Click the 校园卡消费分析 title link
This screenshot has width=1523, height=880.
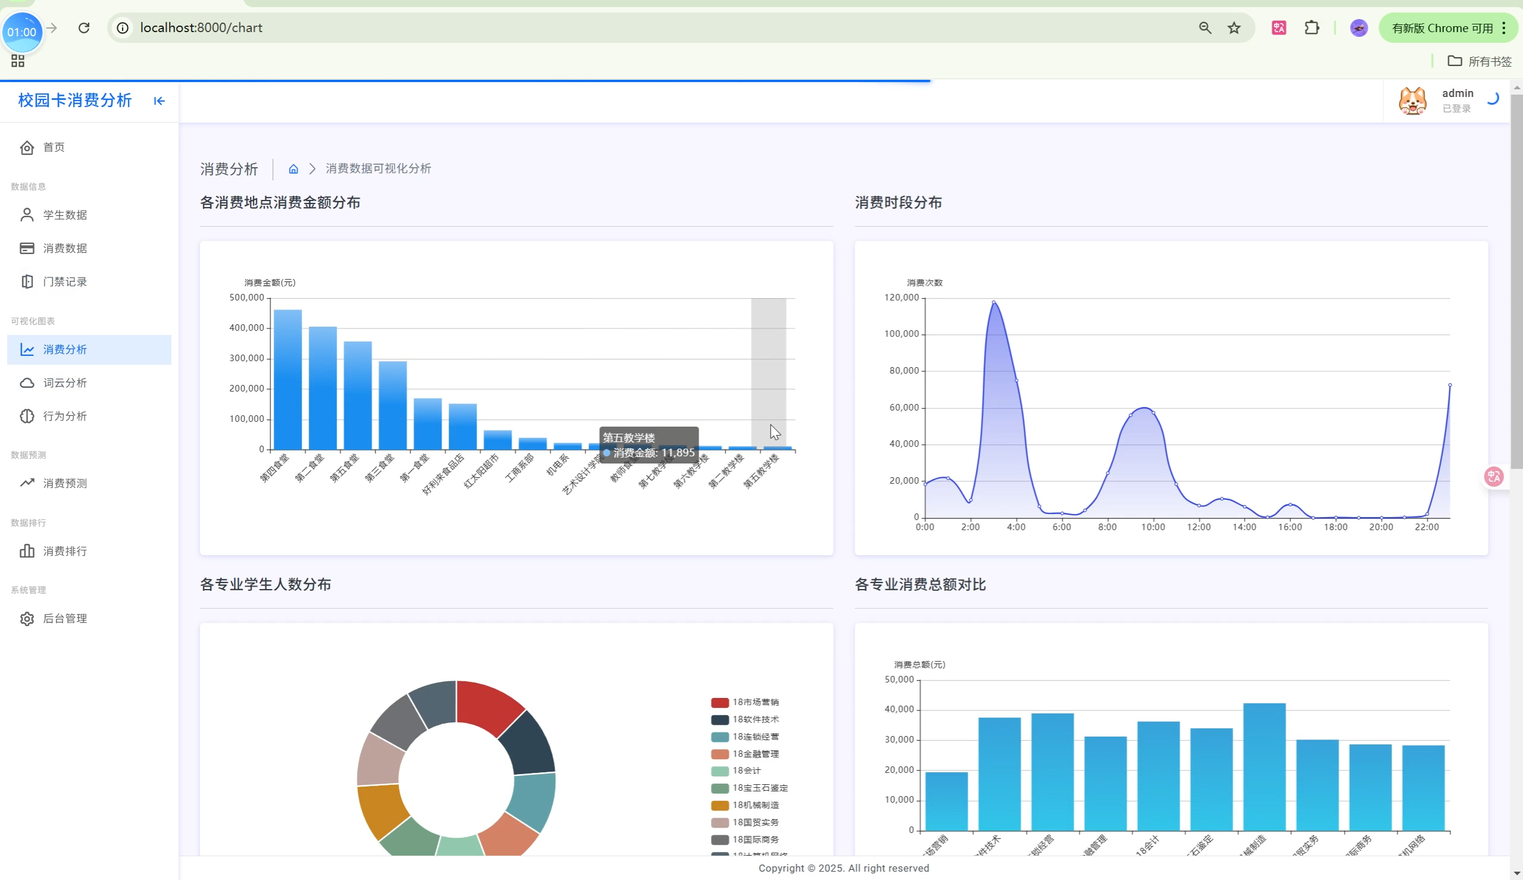click(75, 101)
